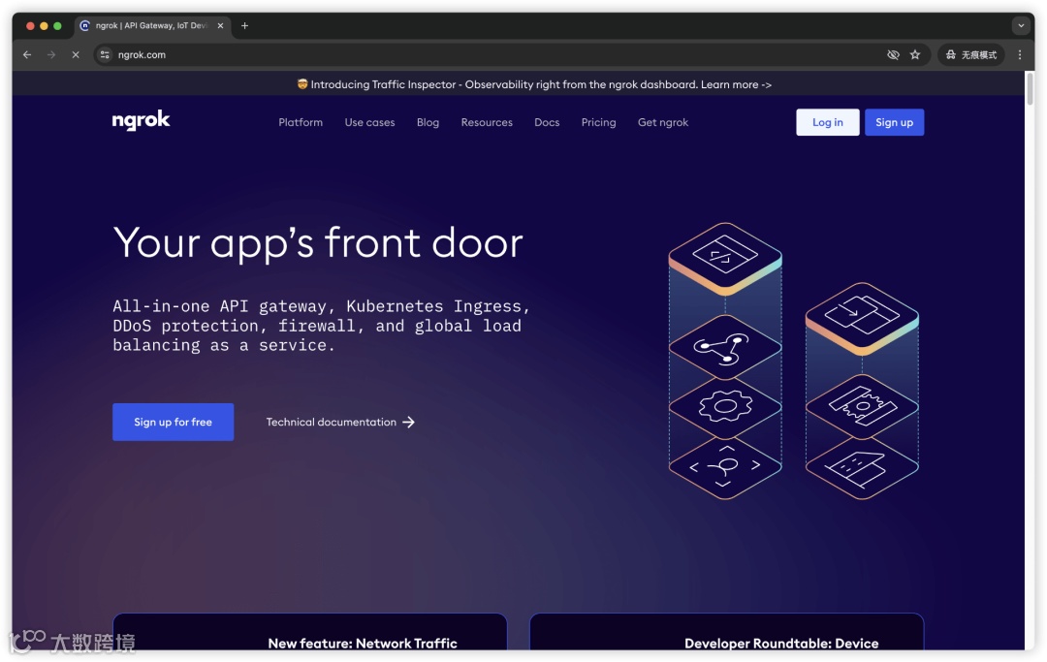The image size is (1047, 662).
Task: Click the gear tile in left stack
Action: tap(725, 406)
